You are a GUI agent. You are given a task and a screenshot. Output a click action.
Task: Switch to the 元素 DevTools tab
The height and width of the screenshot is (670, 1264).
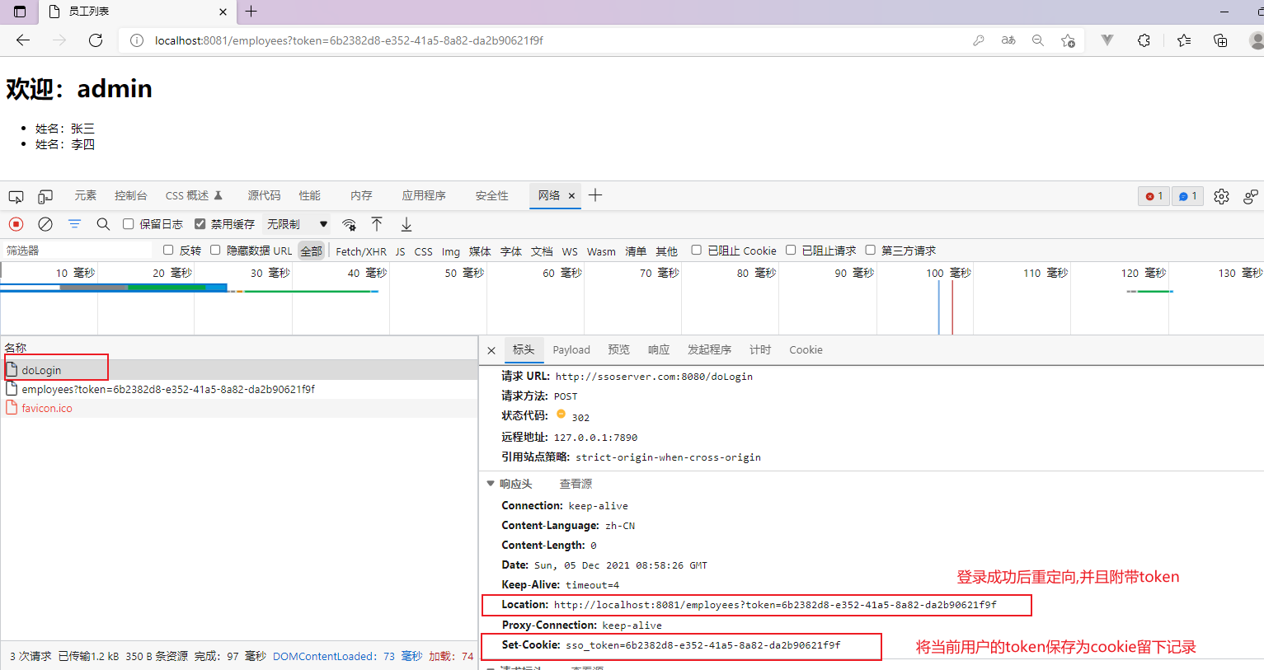pyautogui.click(x=86, y=196)
